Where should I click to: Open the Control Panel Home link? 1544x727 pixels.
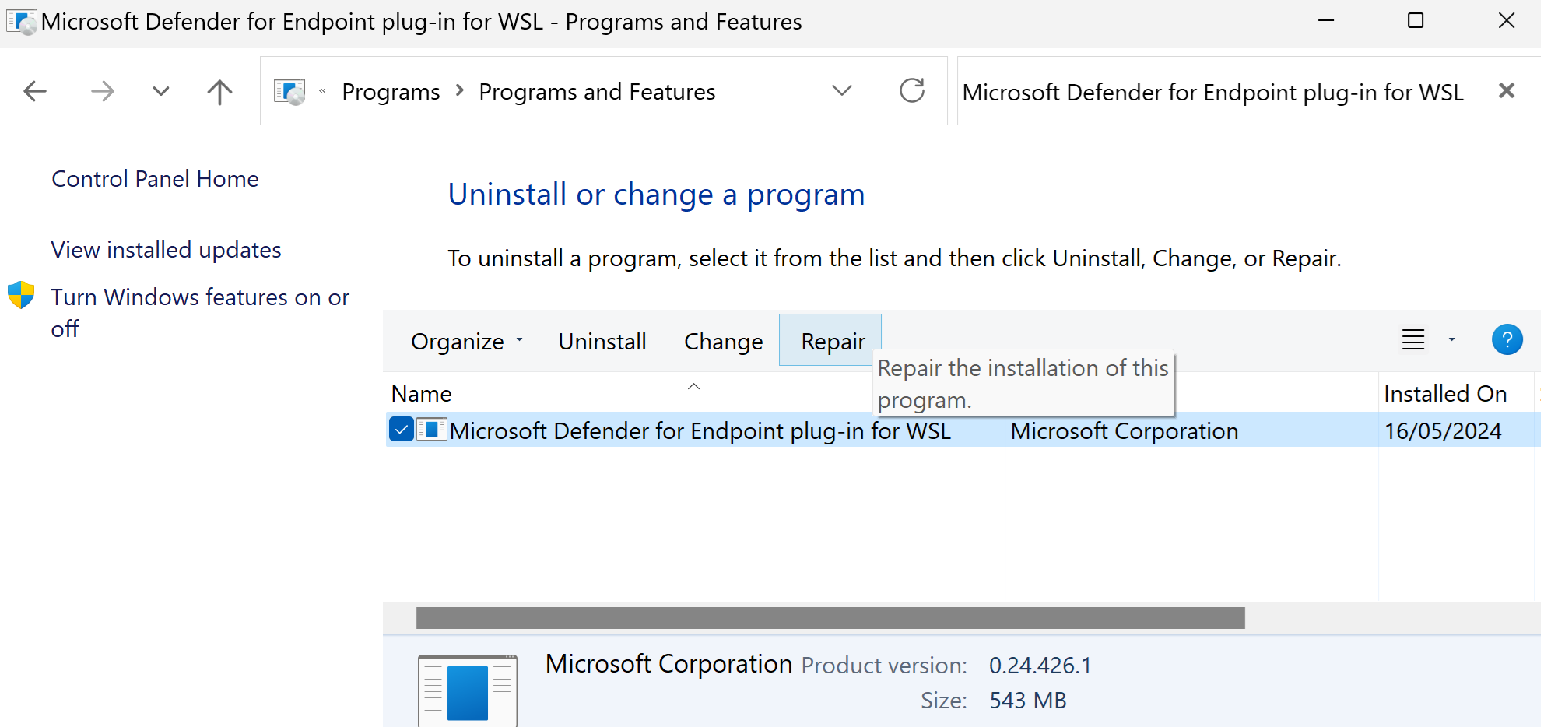click(x=155, y=179)
